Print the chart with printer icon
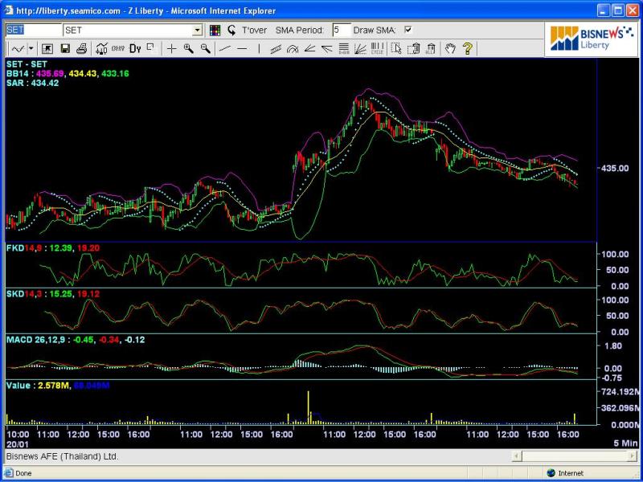Viewport: 643px width, 482px height. click(x=82, y=49)
